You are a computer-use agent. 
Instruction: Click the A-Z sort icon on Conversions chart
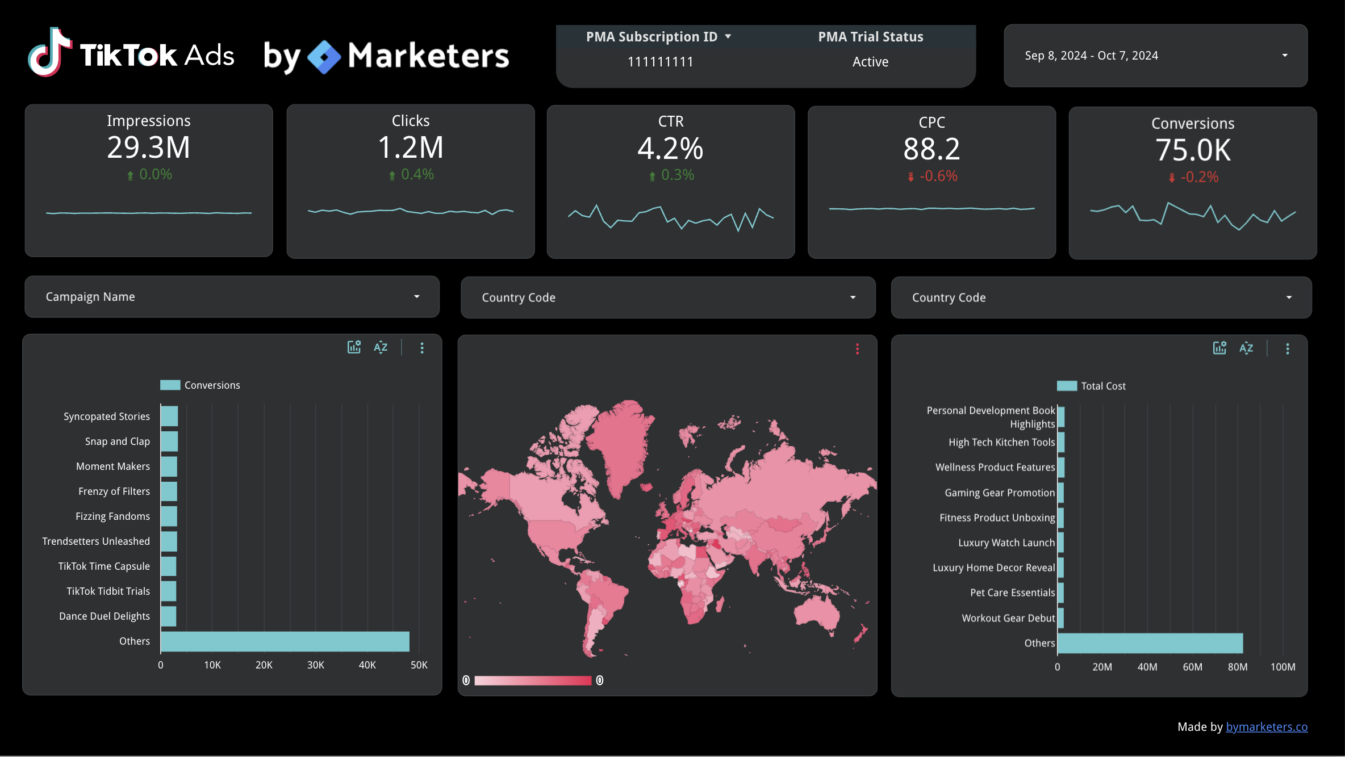380,347
